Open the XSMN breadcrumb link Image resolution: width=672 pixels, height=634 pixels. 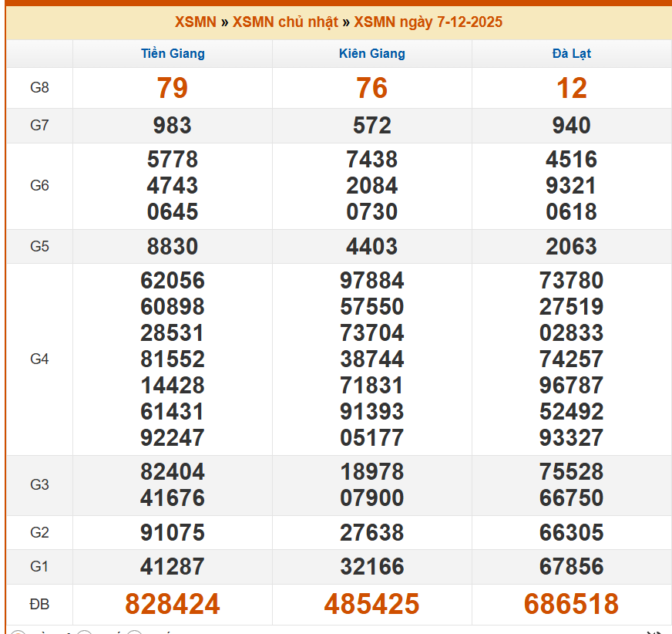pyautogui.click(x=195, y=22)
